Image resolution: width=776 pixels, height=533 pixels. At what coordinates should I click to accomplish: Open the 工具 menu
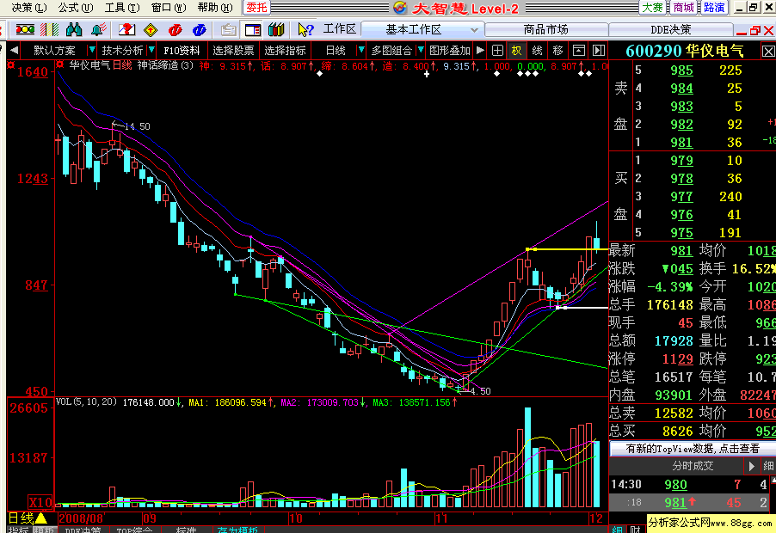click(x=122, y=8)
